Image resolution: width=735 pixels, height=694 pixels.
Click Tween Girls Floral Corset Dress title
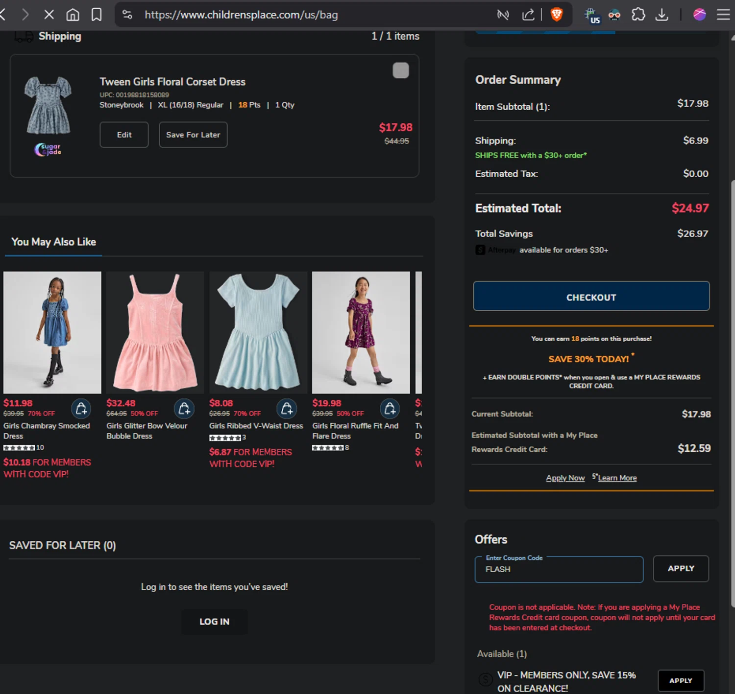click(x=172, y=82)
